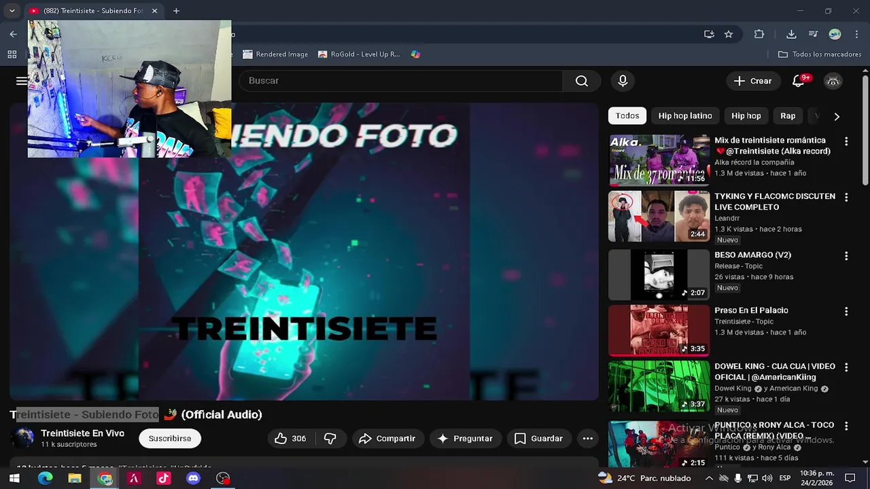The height and width of the screenshot is (489, 870).
Task: Click the Crear button
Action: 752,81
